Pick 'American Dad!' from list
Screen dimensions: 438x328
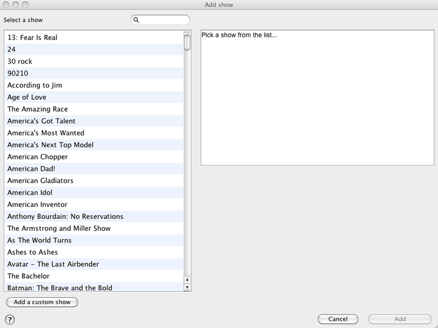(x=94, y=169)
